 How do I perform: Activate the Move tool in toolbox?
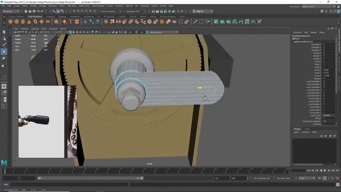(x=4, y=52)
